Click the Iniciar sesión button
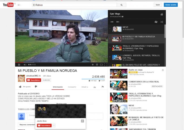The height and width of the screenshot is (130, 184). [x=171, y=5]
